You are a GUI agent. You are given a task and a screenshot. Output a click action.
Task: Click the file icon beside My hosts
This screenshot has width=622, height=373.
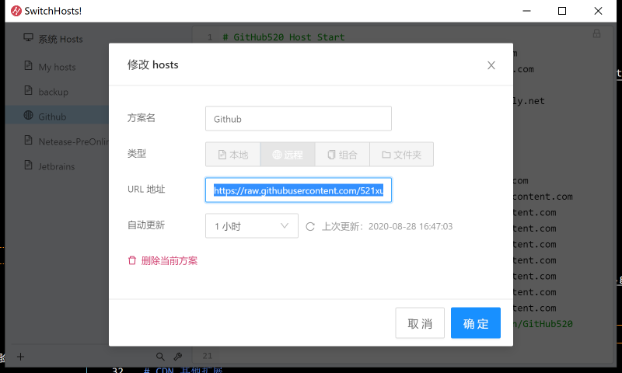28,65
